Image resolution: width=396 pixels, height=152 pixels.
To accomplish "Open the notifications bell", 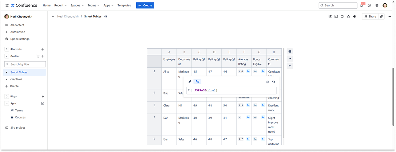I will click(x=362, y=5).
